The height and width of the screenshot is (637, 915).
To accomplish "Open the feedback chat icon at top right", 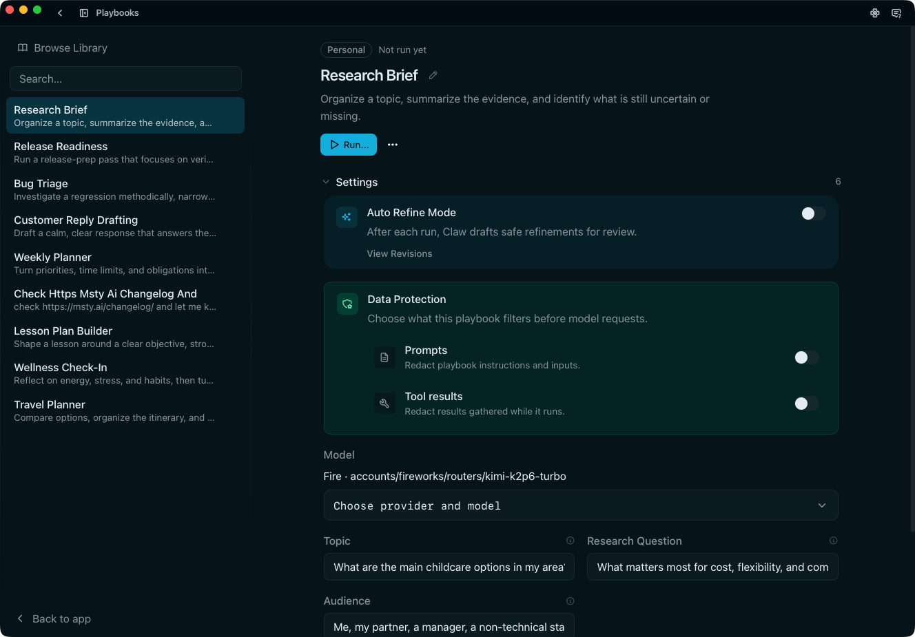I will pos(896,13).
